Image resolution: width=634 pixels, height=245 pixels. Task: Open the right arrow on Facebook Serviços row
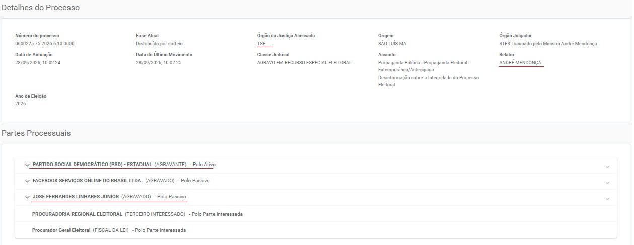pos(607,183)
